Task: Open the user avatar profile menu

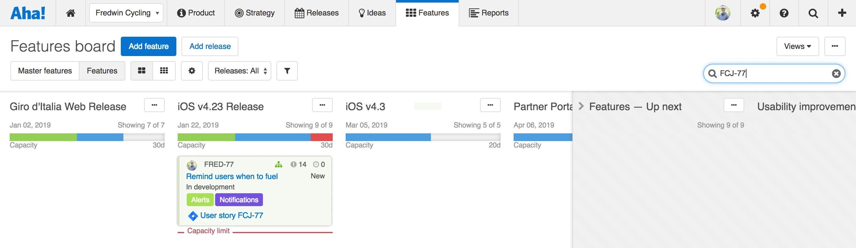Action: tap(722, 13)
